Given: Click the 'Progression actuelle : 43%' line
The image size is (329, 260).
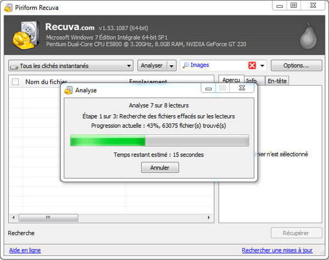Looking at the screenshot, I should pos(158,126).
